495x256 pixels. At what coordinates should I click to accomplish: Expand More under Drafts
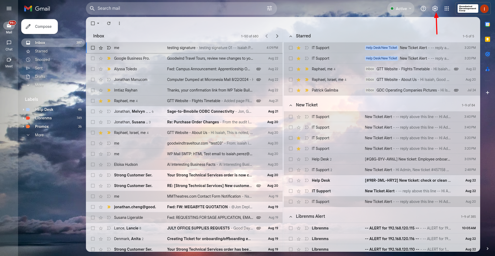pos(39,85)
